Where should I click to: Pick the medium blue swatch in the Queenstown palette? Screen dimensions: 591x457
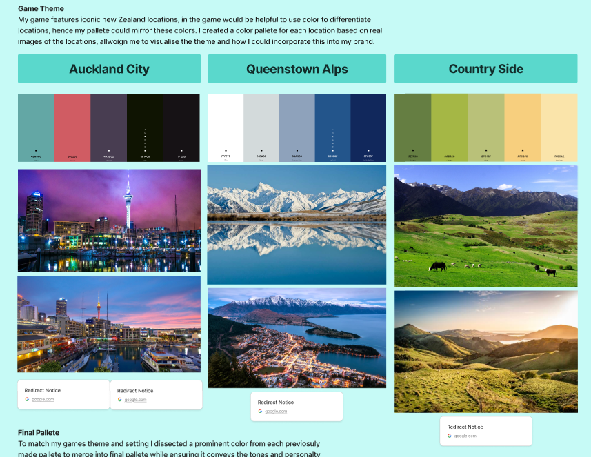pos(333,128)
